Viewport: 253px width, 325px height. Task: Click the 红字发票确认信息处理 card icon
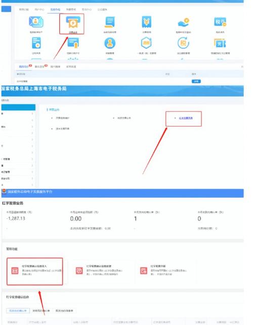(x=79, y=270)
